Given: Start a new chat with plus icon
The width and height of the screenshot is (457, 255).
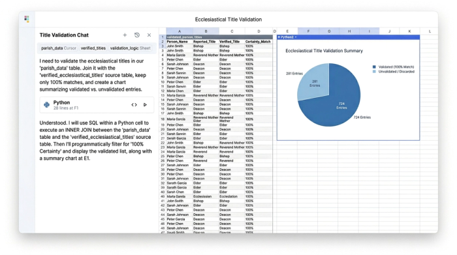Looking at the screenshot, I should pos(125,35).
